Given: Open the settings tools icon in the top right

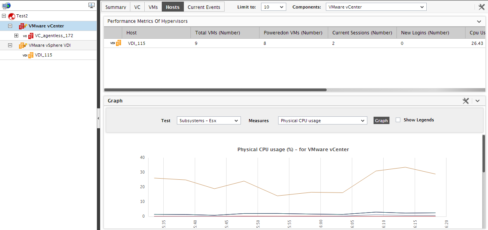Looking at the screenshot, I should coord(481,7).
